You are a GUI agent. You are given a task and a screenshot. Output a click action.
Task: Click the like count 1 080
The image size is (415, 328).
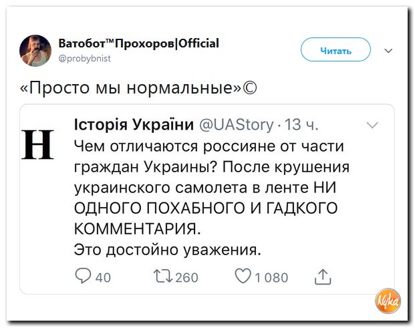click(x=271, y=277)
